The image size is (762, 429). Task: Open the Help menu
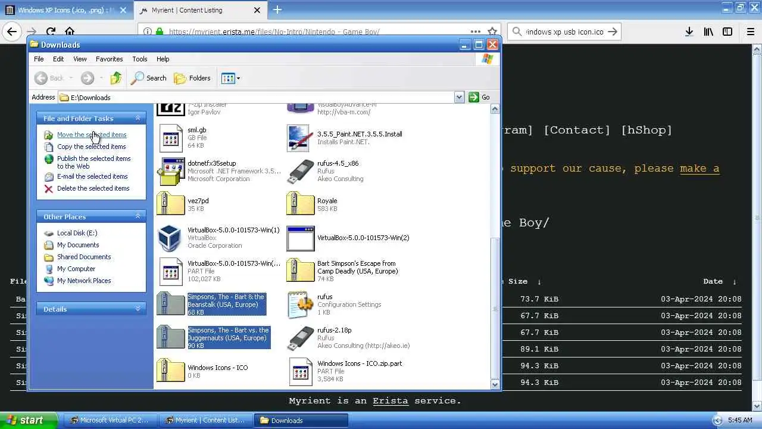tap(163, 59)
